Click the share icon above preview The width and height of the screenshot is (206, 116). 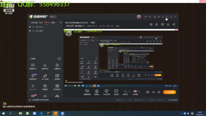pyautogui.click(x=174, y=24)
